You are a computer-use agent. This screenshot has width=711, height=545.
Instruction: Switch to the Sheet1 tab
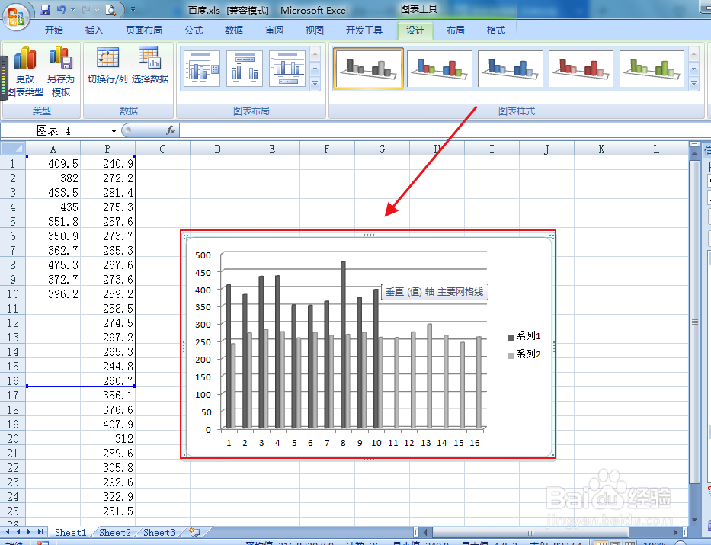70,532
